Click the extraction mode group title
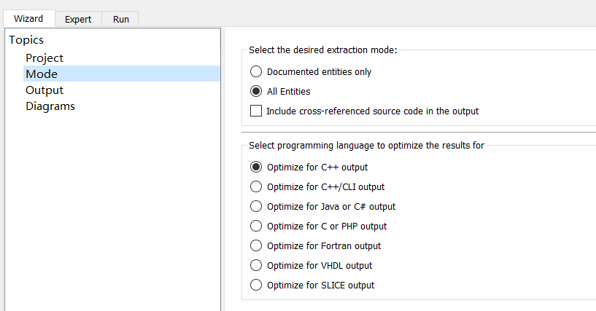The width and height of the screenshot is (596, 311). click(x=322, y=50)
